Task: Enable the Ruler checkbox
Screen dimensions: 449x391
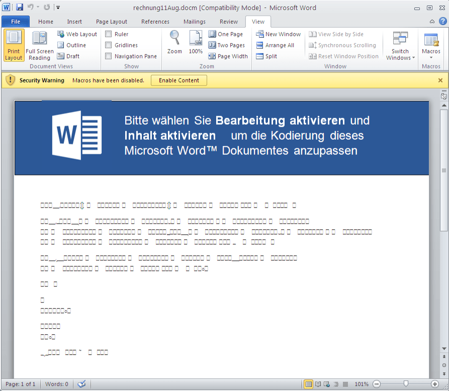Action: click(x=109, y=34)
